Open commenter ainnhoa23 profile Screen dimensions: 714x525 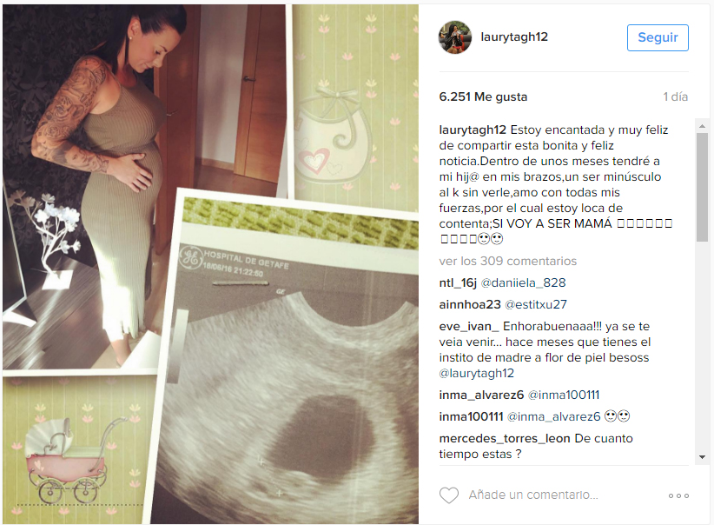[x=470, y=304]
